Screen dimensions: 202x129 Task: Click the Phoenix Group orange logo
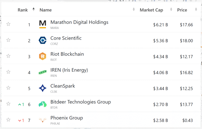[43, 120]
